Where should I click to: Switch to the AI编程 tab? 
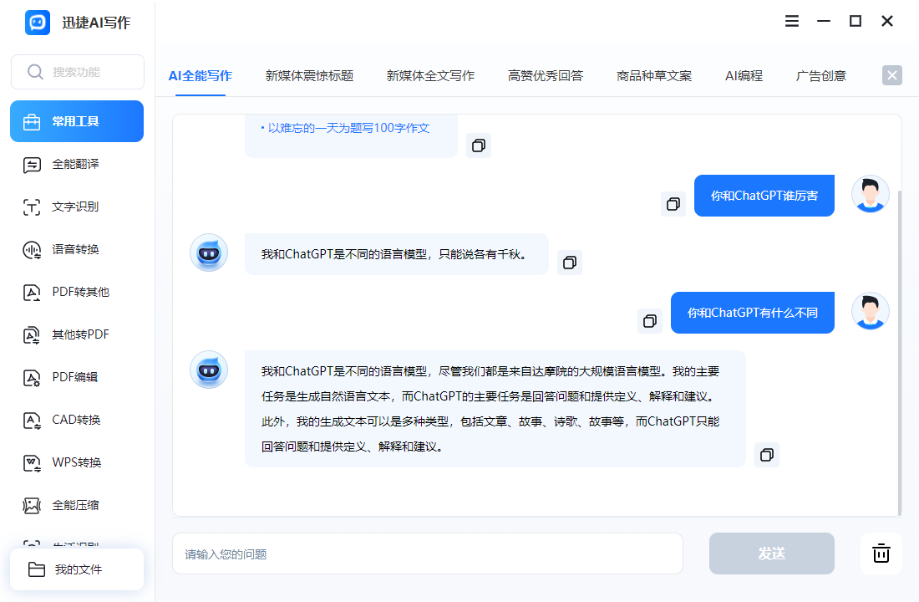(x=744, y=76)
